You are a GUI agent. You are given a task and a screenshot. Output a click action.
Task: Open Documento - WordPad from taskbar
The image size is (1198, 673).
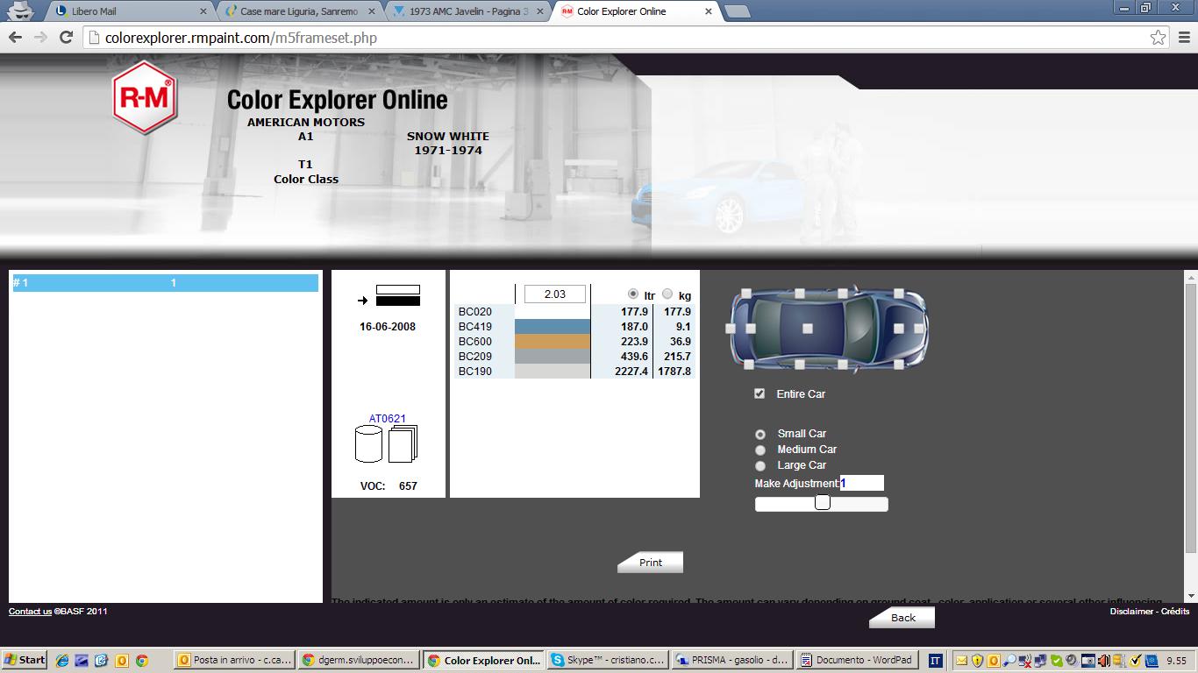point(856,661)
